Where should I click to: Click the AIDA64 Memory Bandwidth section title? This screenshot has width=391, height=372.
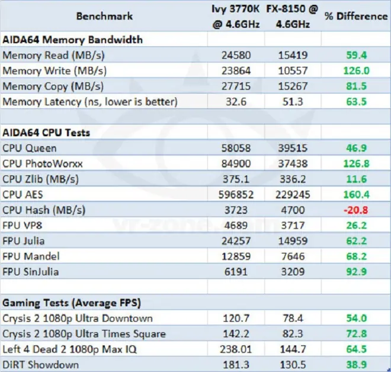tap(72, 40)
